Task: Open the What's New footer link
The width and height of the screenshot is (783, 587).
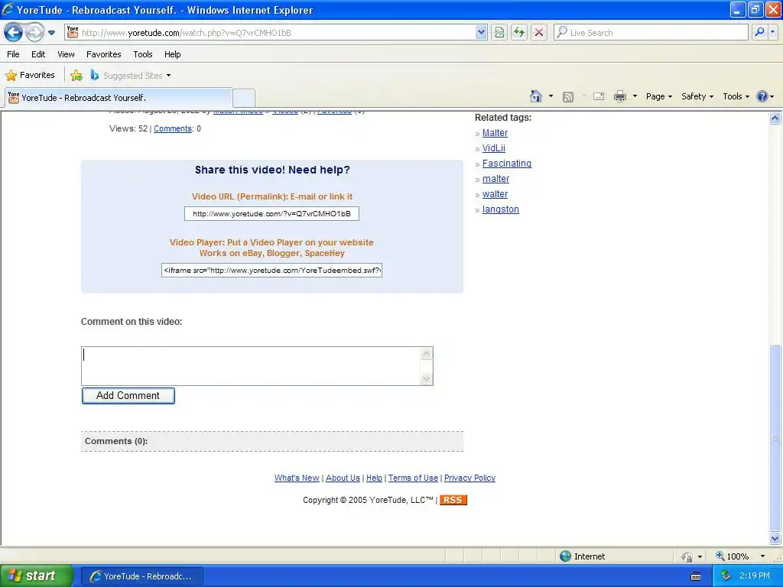Action: tap(297, 478)
